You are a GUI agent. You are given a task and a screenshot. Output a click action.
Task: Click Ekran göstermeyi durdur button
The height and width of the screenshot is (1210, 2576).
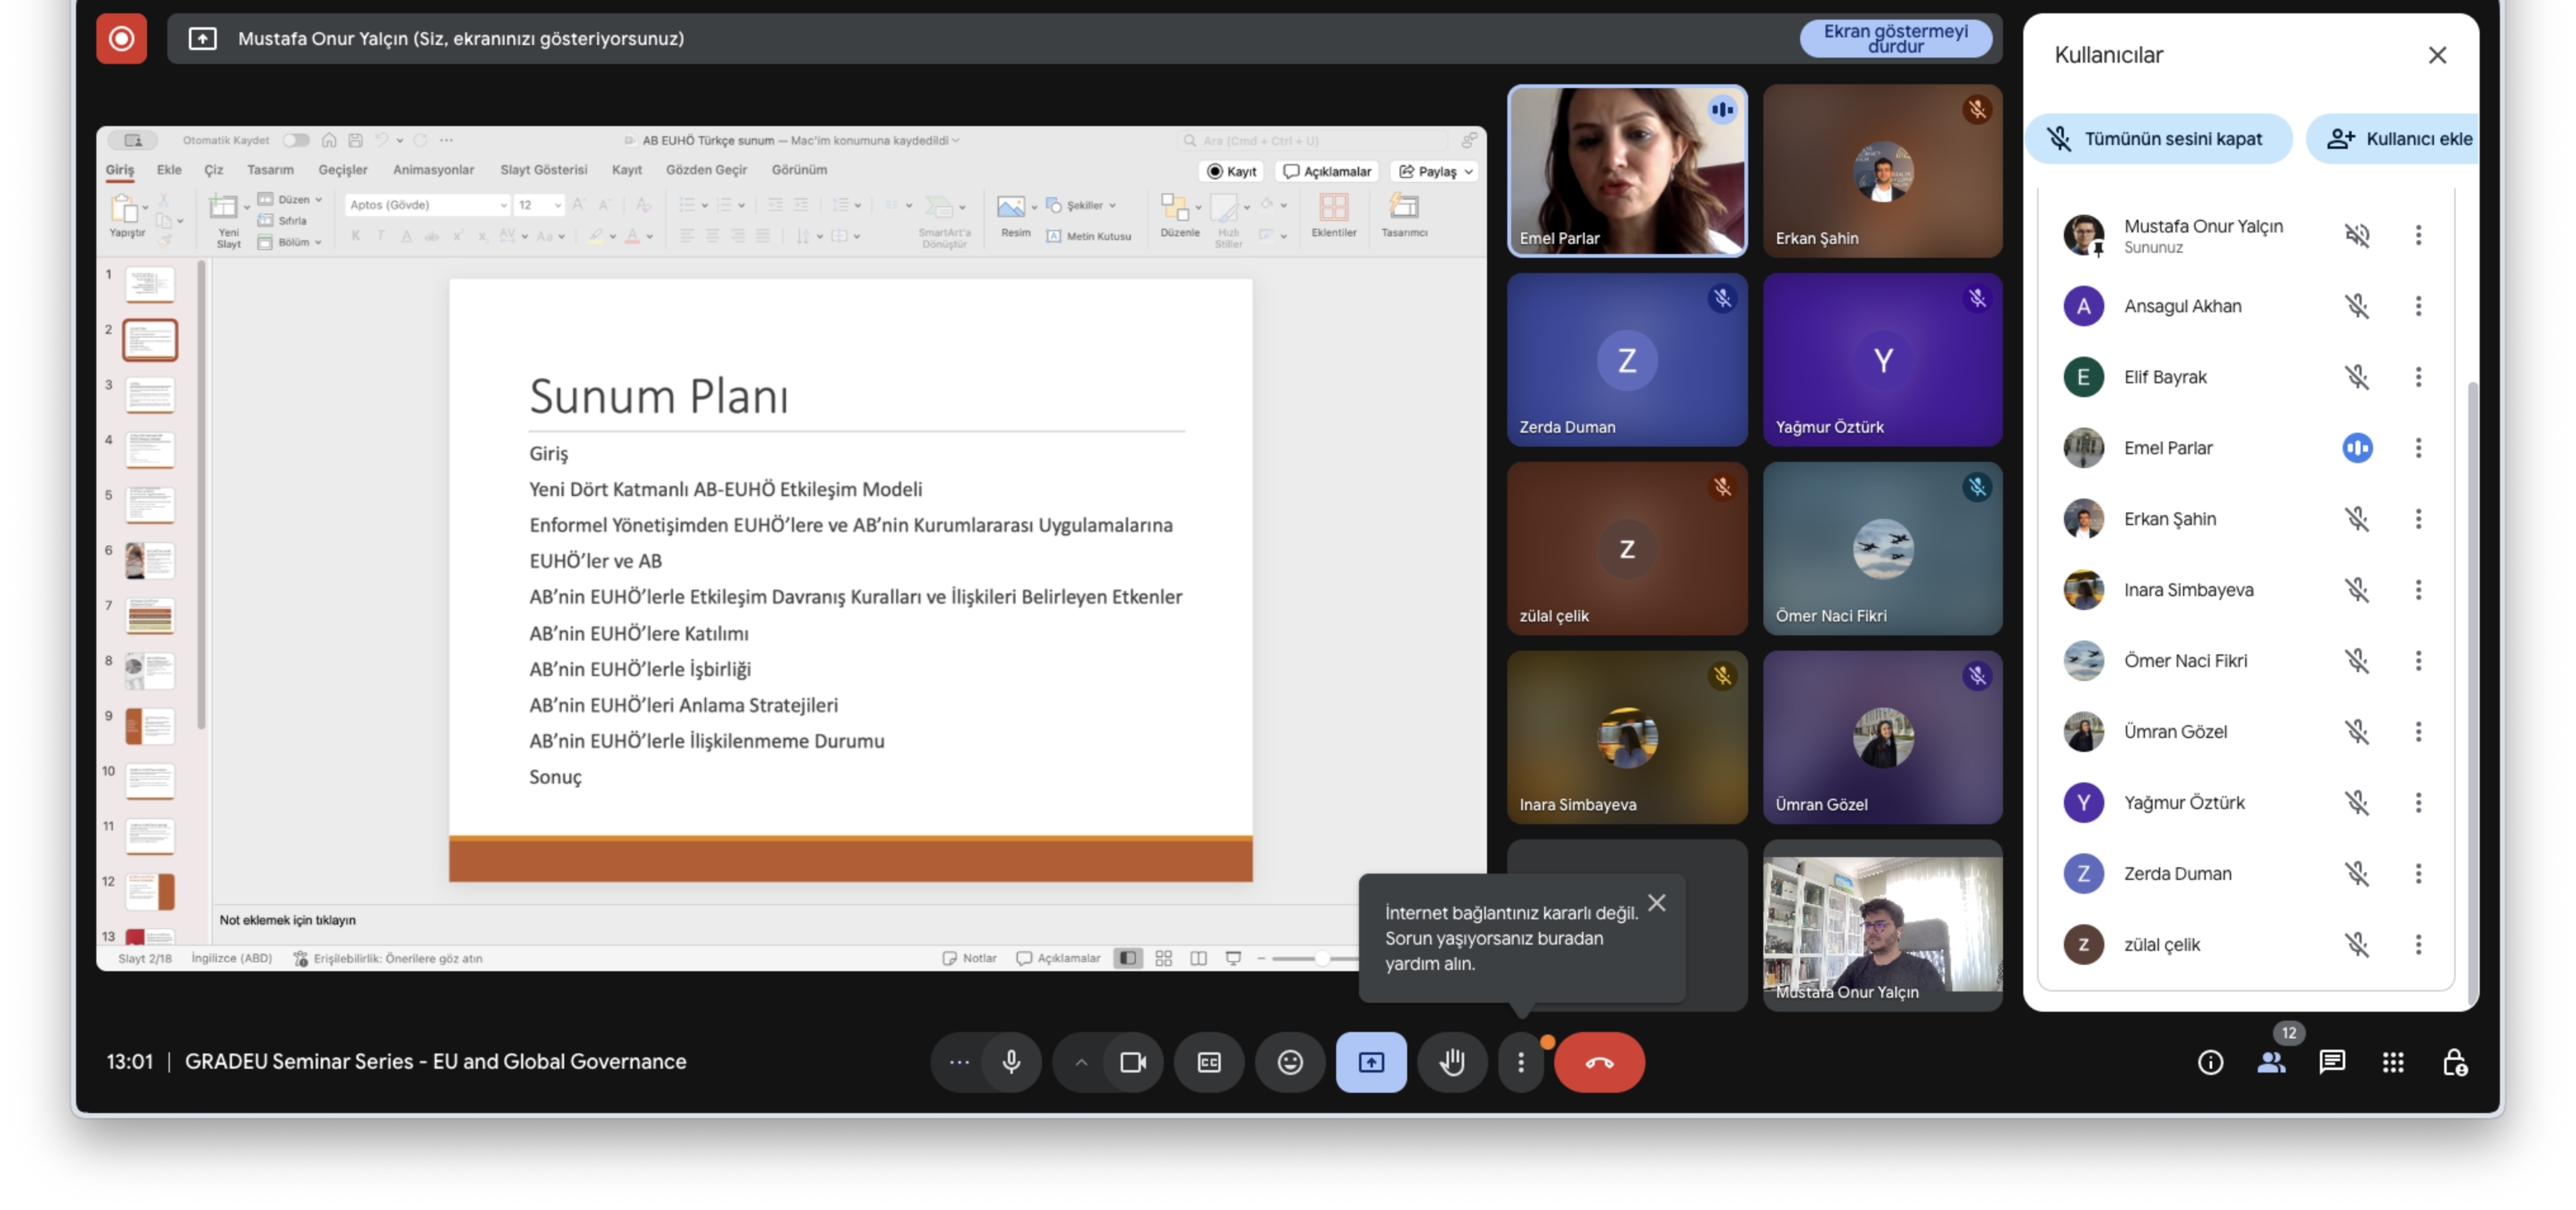tap(1895, 38)
